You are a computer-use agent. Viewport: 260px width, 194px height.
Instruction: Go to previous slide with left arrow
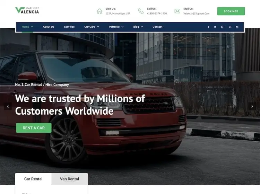tap(8, 106)
